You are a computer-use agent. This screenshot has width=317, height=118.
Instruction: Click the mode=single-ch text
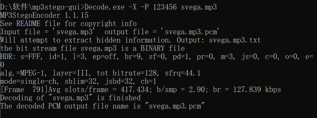pos(30,81)
